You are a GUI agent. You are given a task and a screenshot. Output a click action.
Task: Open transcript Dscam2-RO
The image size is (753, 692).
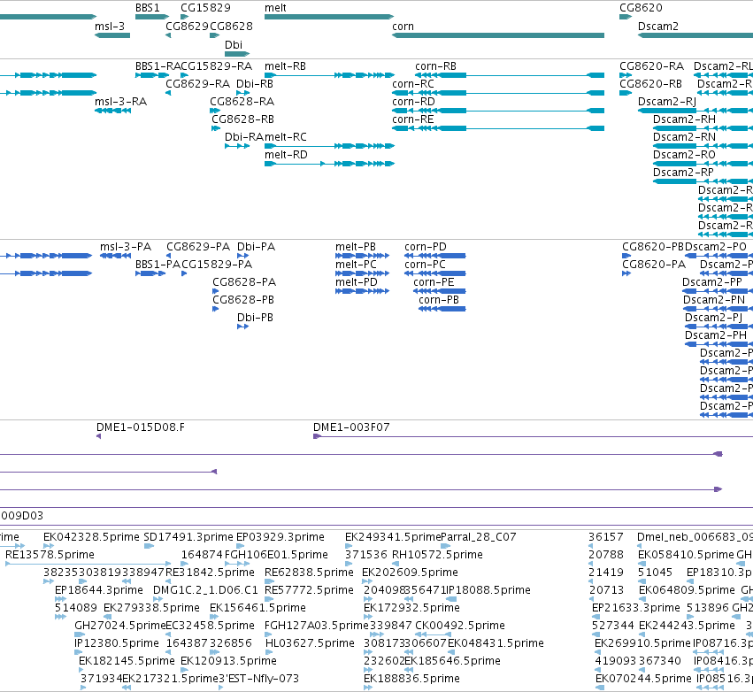(x=684, y=155)
